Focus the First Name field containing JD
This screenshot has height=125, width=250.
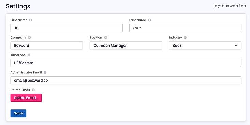(x=66, y=28)
